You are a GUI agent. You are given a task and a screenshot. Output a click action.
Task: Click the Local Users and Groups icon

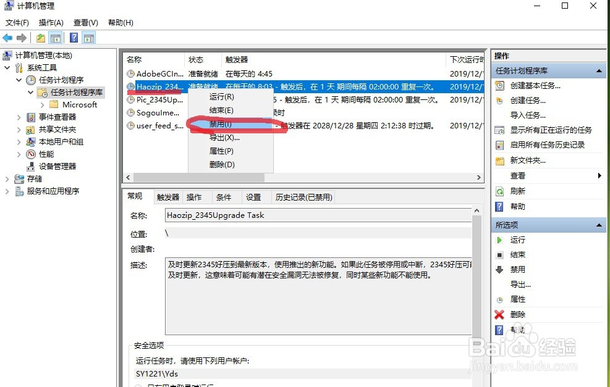31,142
